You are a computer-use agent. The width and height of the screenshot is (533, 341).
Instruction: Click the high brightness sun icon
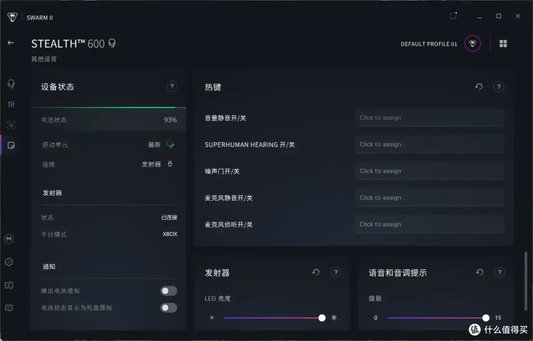pyautogui.click(x=334, y=317)
